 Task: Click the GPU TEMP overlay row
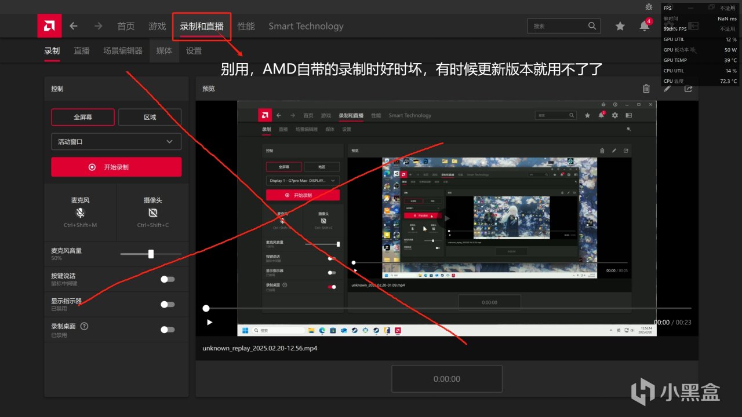(700, 60)
